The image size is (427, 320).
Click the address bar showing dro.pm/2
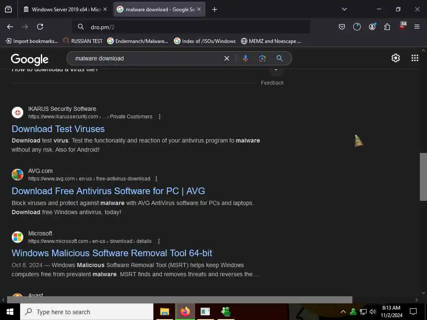click(x=191, y=27)
